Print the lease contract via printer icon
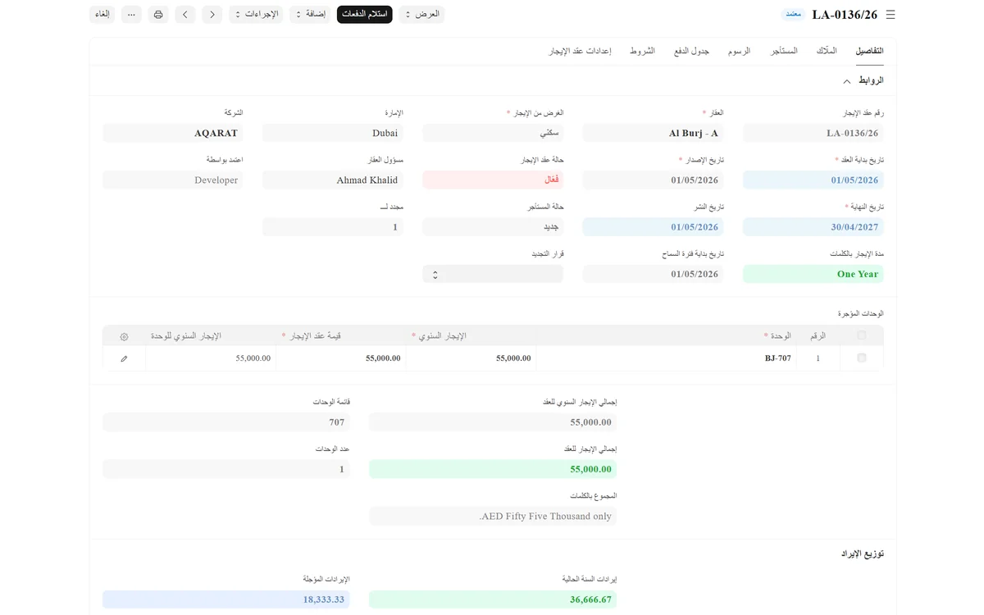 158,15
